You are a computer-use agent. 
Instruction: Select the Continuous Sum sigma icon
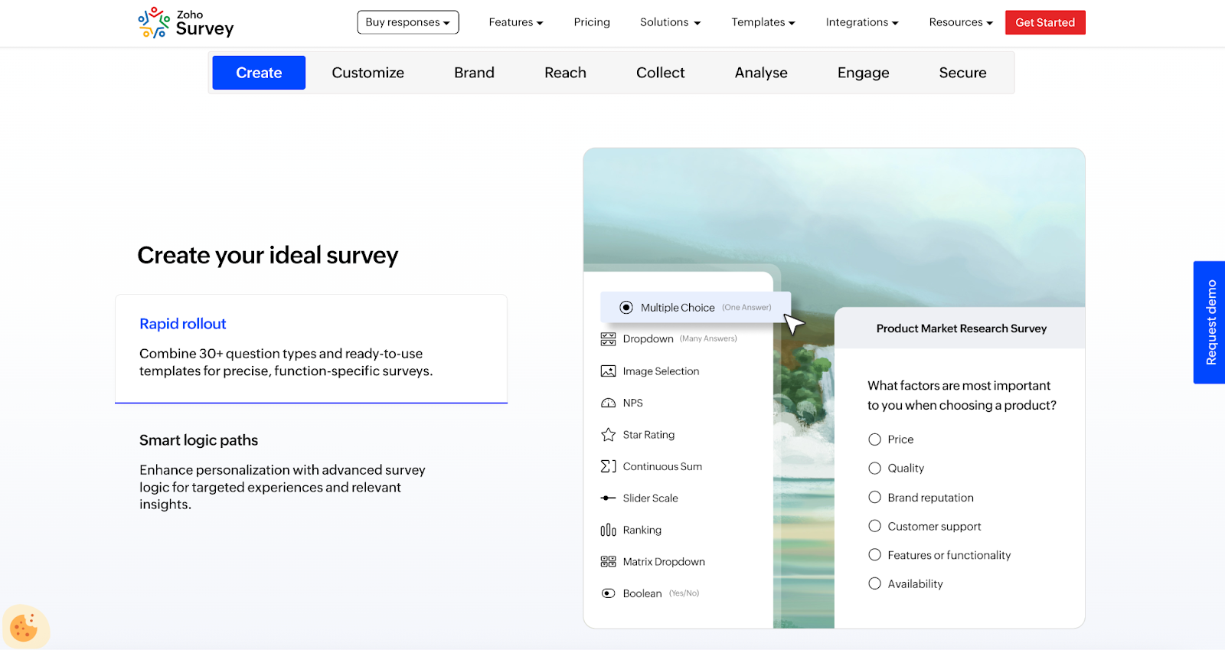coord(608,466)
